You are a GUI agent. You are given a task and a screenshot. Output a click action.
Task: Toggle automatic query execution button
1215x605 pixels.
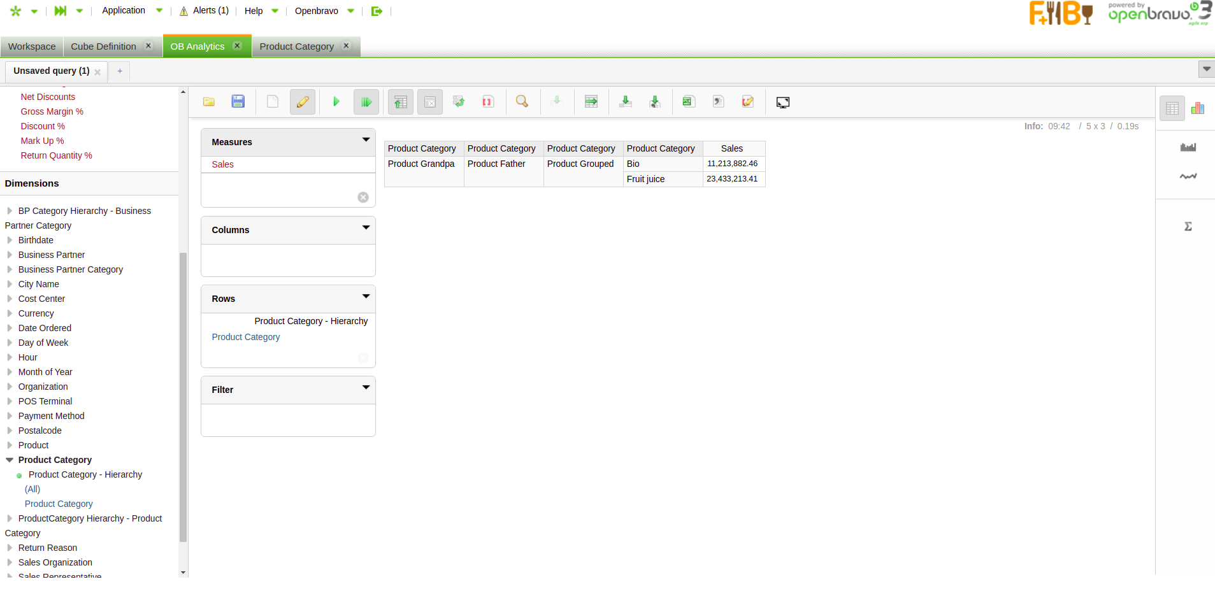point(366,102)
